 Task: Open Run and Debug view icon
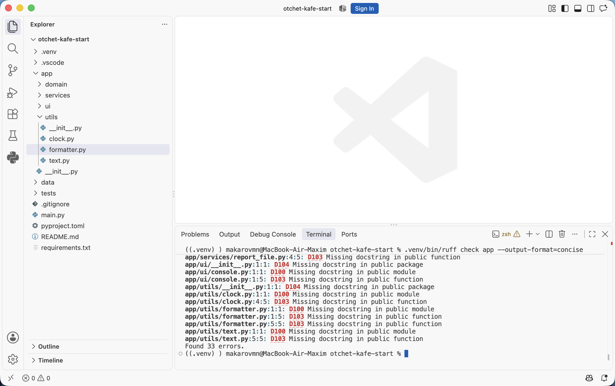[x=13, y=92]
